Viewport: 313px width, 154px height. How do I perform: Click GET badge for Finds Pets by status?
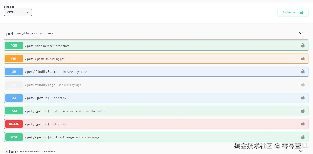pyautogui.click(x=14, y=72)
